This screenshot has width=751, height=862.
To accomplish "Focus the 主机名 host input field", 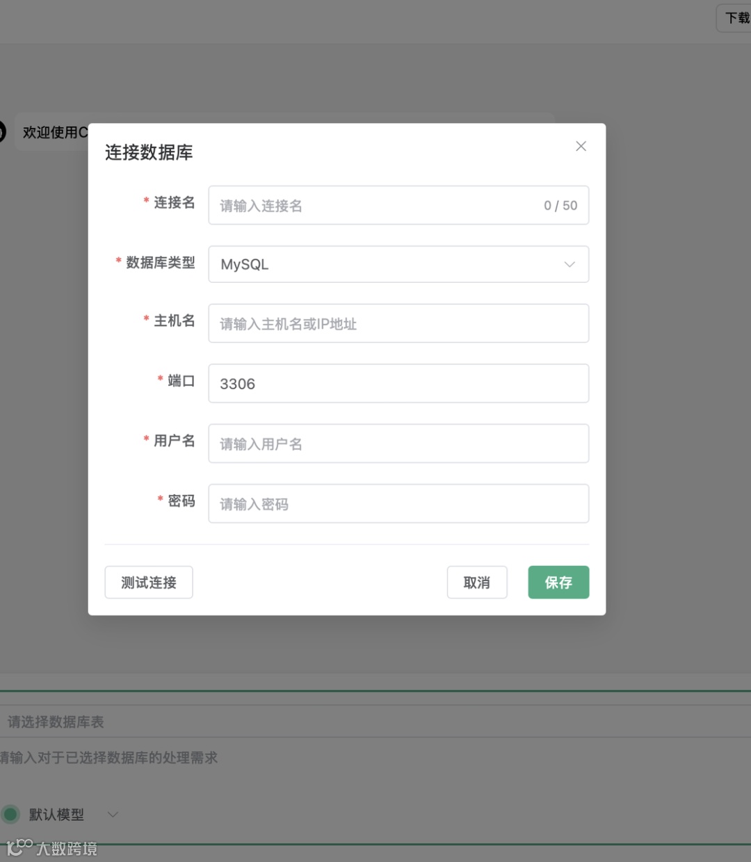I will click(398, 323).
